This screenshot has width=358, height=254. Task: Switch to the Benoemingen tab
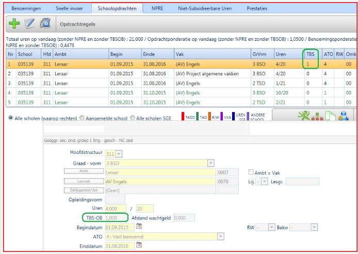26,8
